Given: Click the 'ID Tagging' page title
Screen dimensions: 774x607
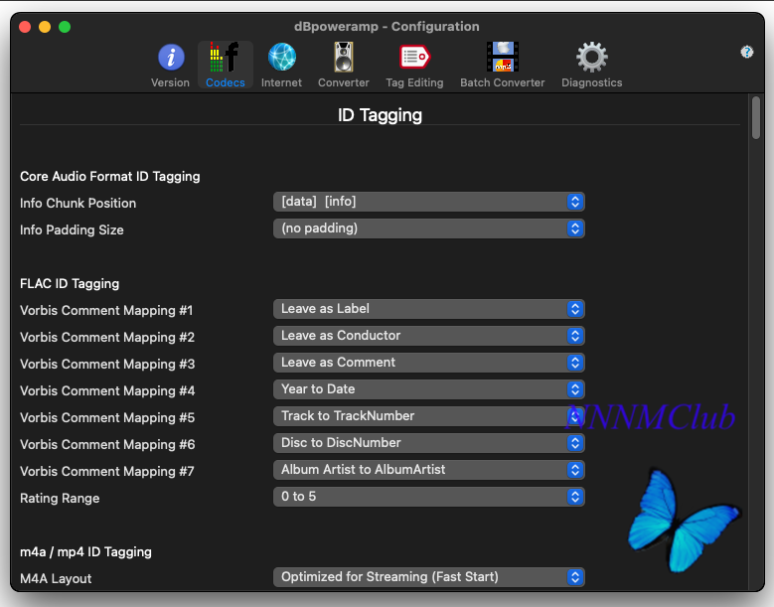Looking at the screenshot, I should (x=381, y=115).
